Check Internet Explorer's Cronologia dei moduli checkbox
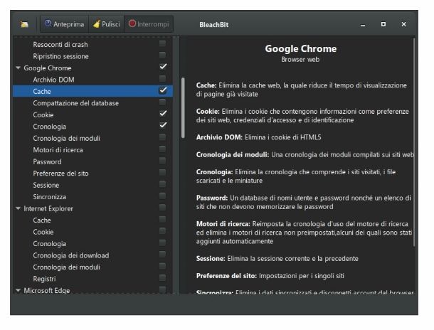Screen dimensions: 434x330 (163, 266)
